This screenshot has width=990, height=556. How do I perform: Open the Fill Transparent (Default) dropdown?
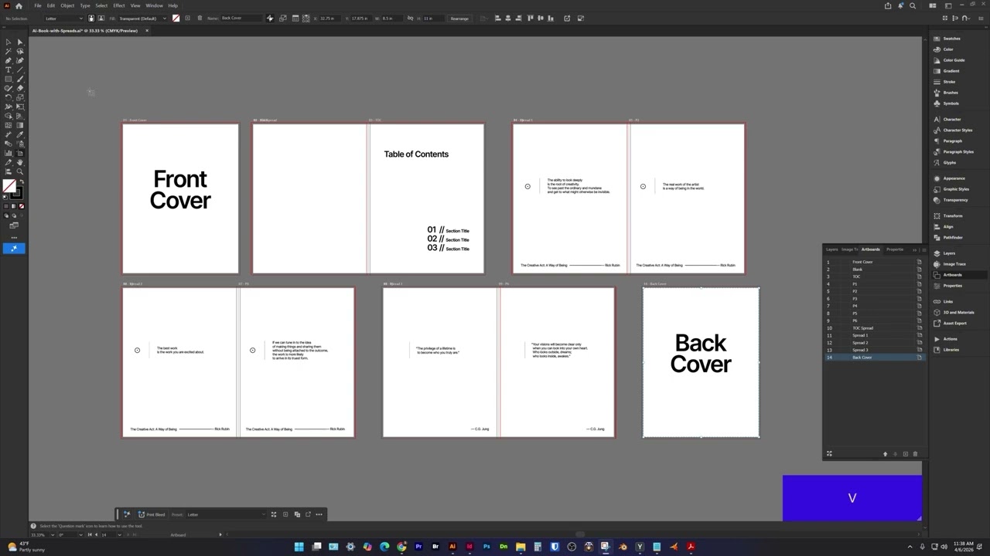click(x=142, y=18)
